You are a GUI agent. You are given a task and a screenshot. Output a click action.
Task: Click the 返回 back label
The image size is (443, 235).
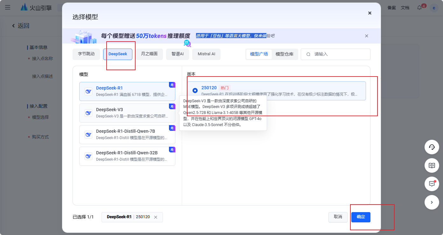pos(24,26)
